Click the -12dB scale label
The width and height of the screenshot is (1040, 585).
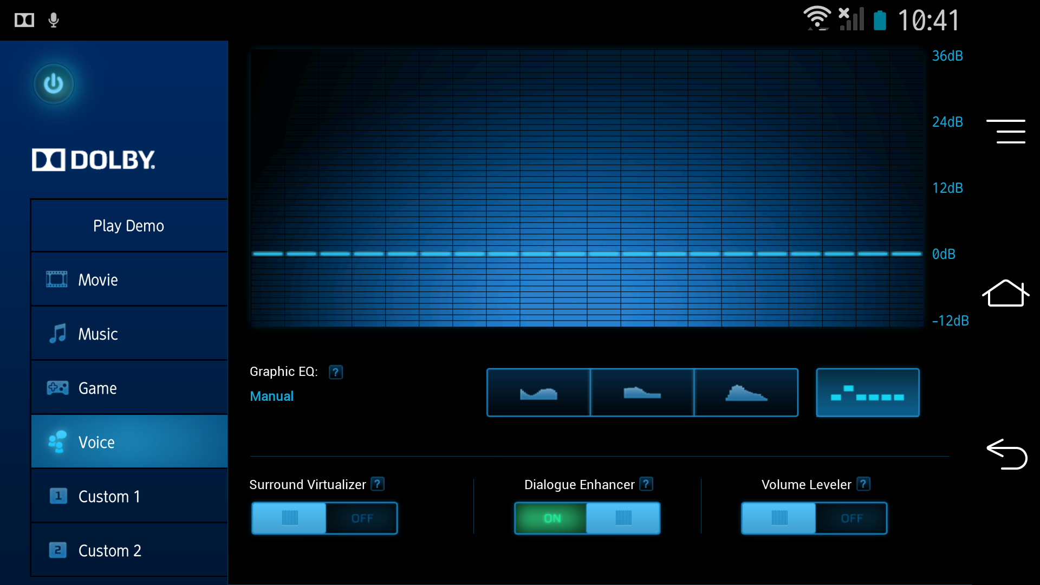tap(950, 321)
